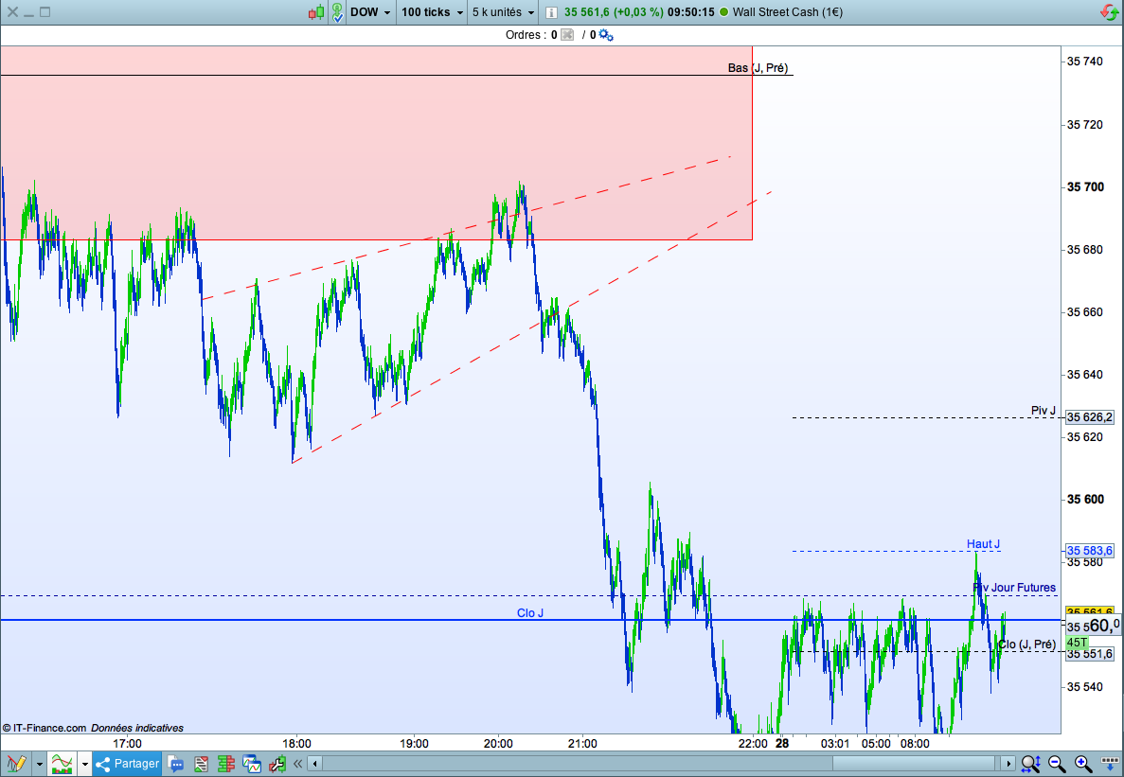Click the instrument info icon

click(x=551, y=12)
